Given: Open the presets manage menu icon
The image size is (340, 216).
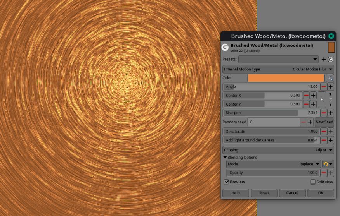Looking at the screenshot, I should coord(330,60).
